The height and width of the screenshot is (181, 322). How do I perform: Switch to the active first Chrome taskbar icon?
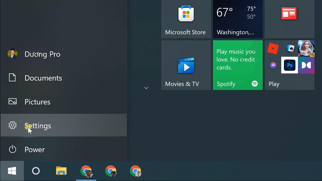coord(86,171)
